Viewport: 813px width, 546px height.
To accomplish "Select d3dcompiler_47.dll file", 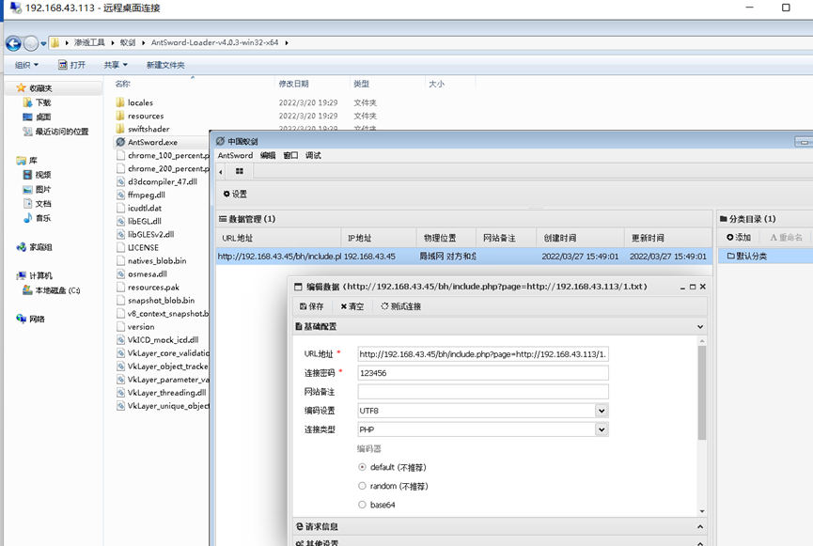I will coord(157,181).
